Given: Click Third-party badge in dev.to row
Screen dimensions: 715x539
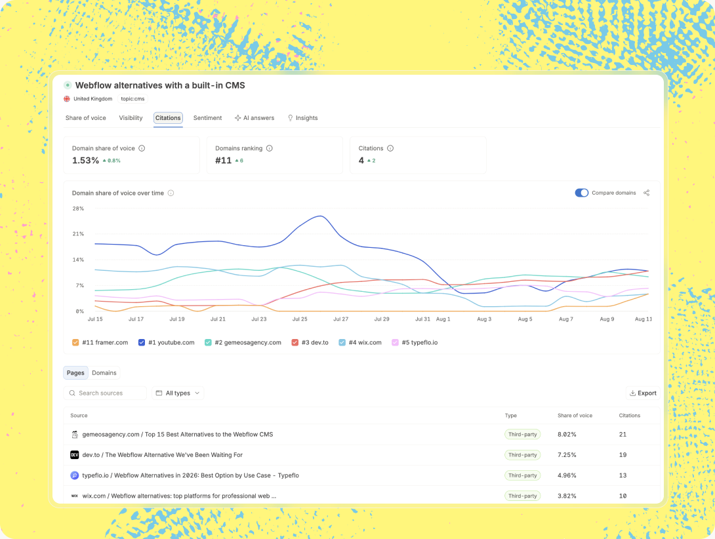Looking at the screenshot, I should [523, 455].
